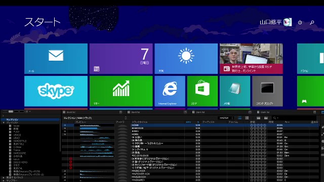Switch to plain list view icon
324x182 pixels.
(x=247, y=118)
